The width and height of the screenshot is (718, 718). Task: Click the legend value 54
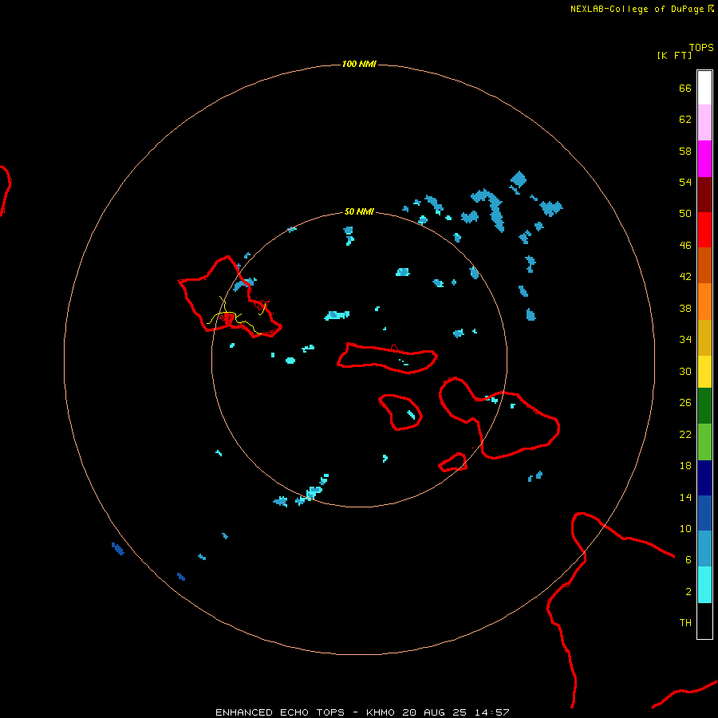tap(685, 182)
